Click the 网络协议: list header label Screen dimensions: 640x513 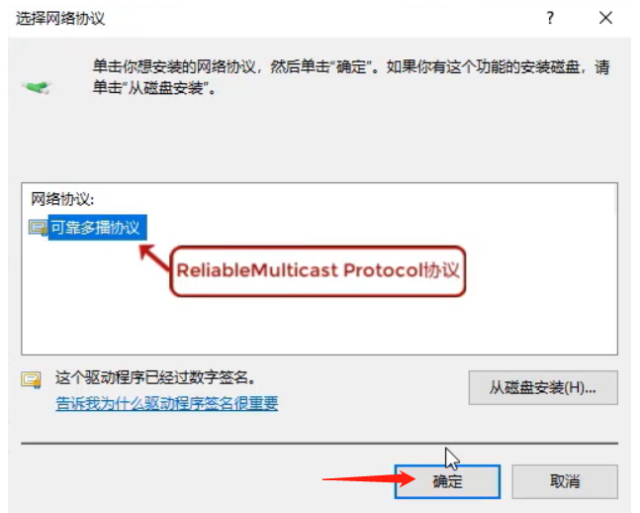tap(62, 199)
